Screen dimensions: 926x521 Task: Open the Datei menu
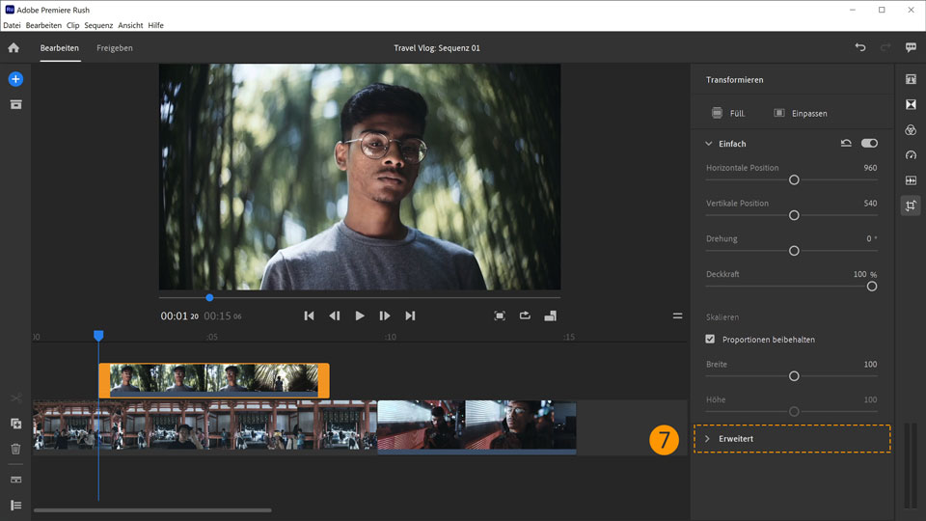(x=12, y=25)
